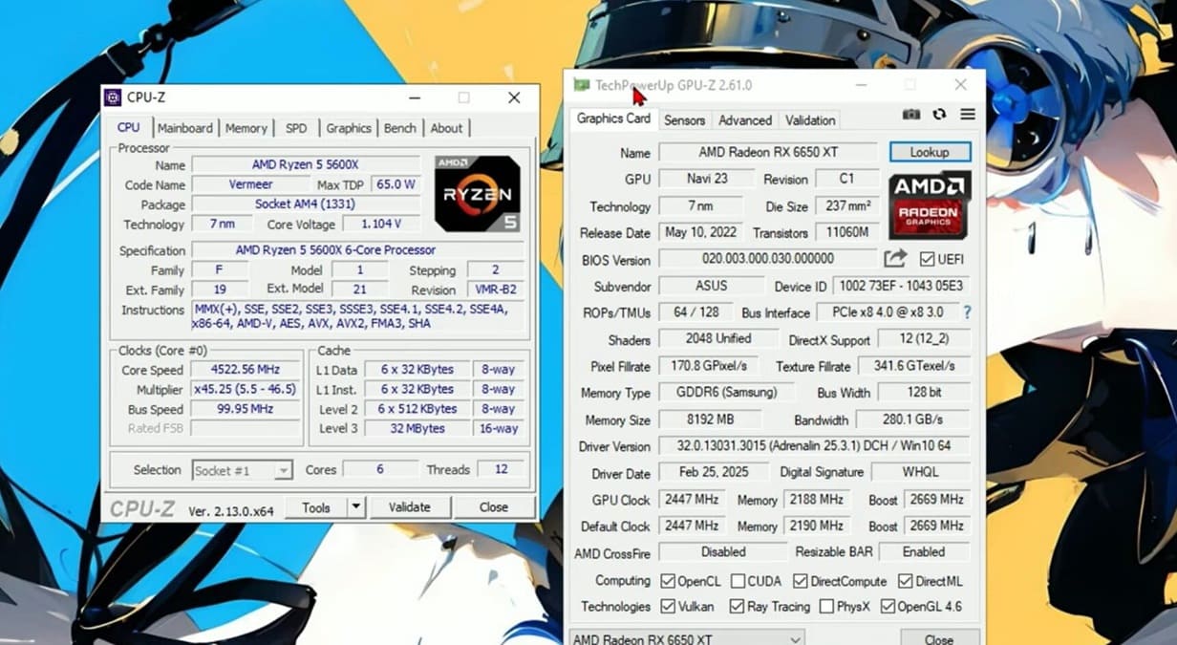The height and width of the screenshot is (645, 1177).
Task: Toggle the CUDA checkbox
Action: [x=738, y=581]
